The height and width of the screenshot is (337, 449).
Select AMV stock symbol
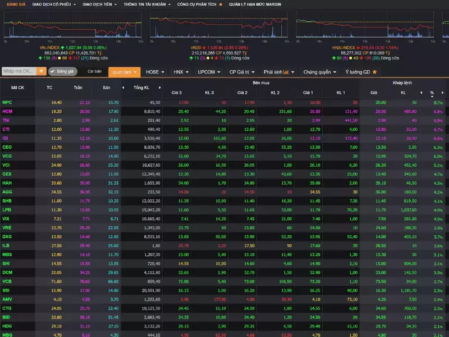pos(7,299)
